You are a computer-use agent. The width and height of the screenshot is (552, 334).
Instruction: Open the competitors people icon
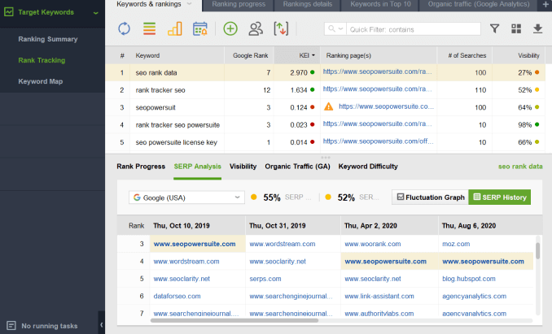[x=256, y=28]
